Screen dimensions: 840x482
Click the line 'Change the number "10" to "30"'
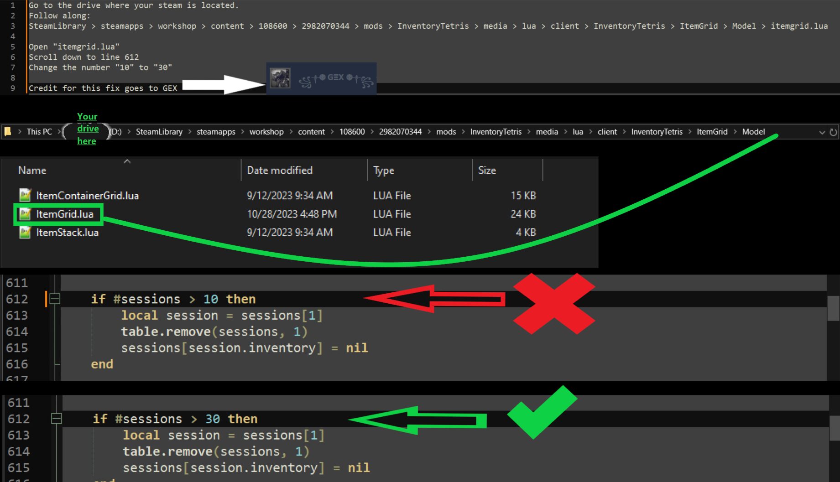100,67
